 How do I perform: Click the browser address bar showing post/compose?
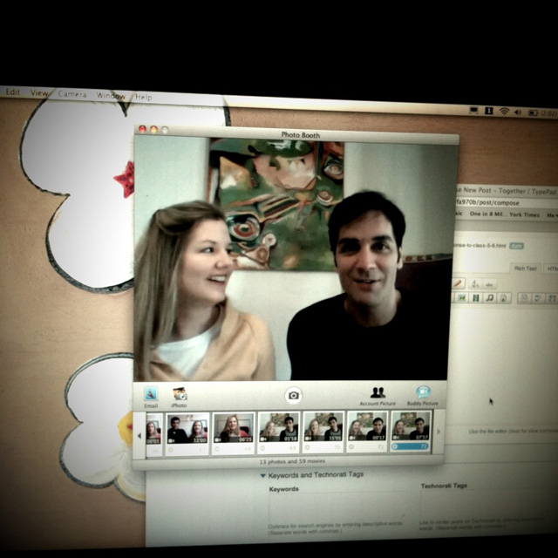(x=507, y=203)
